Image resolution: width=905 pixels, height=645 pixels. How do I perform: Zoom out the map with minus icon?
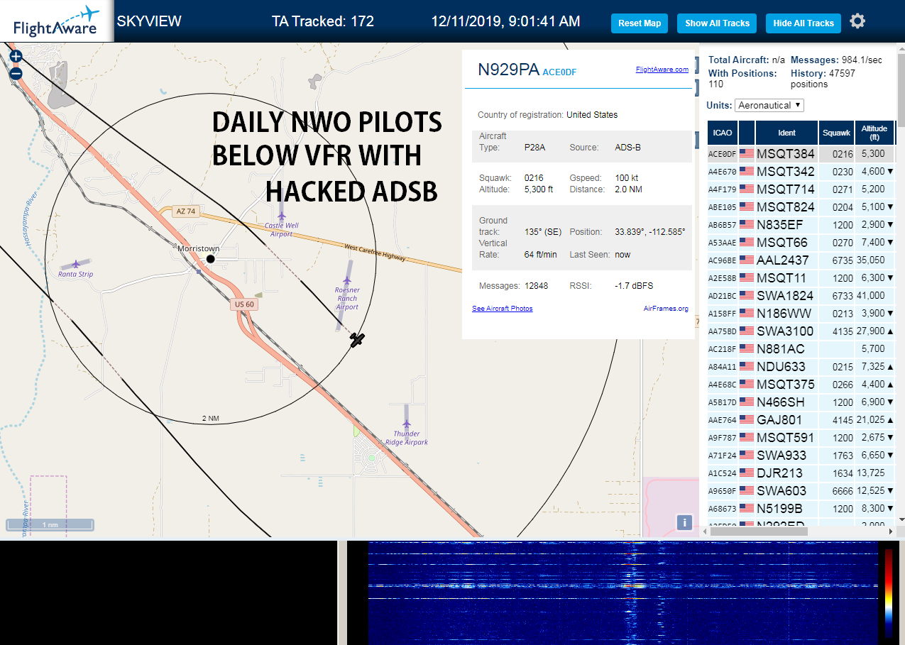pyautogui.click(x=16, y=73)
